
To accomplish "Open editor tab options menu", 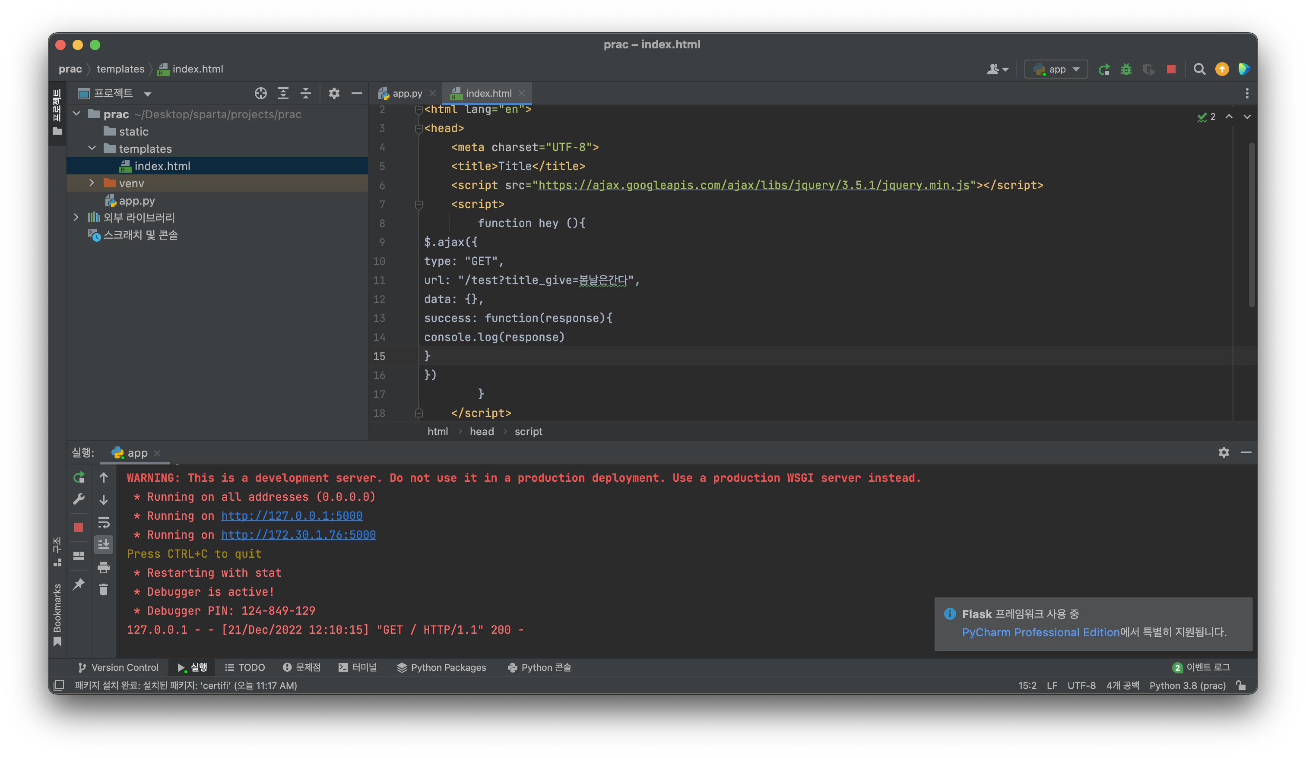I will point(1247,93).
